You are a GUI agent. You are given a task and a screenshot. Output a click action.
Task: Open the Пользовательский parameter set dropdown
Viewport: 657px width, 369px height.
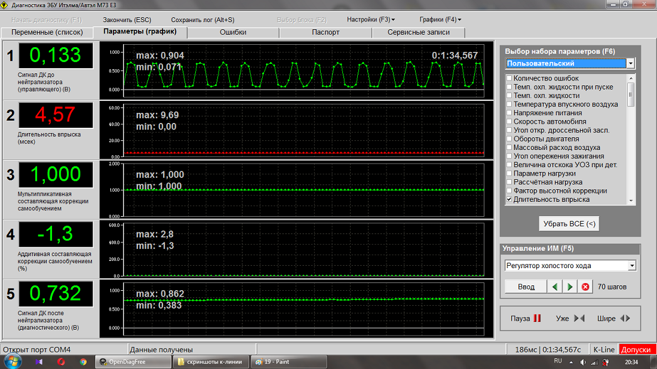631,63
